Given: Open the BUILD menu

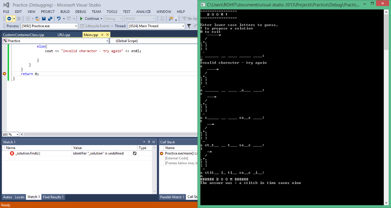Looking at the screenshot, I should click(x=65, y=11).
